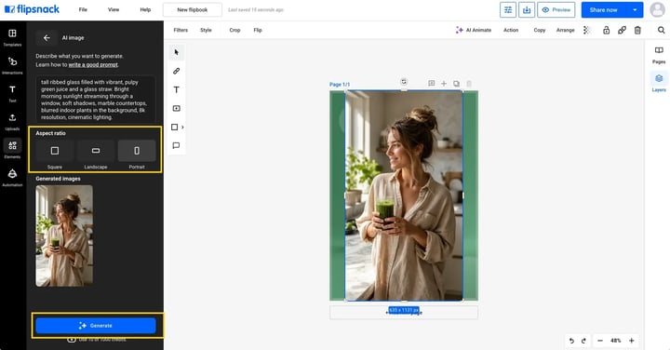Open the user account avatar
This screenshot has height=350, width=670.
657,10
